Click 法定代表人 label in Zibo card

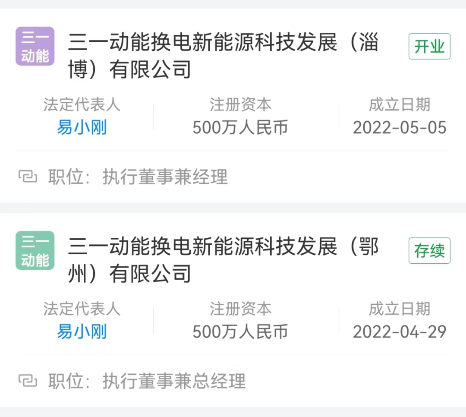(x=82, y=105)
